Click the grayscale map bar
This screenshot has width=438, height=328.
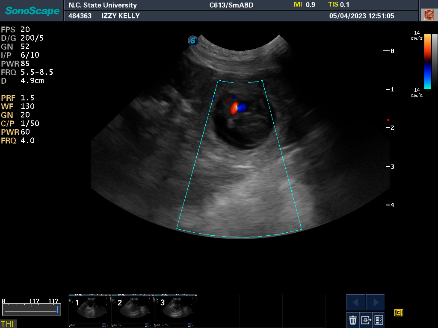(x=435, y=61)
